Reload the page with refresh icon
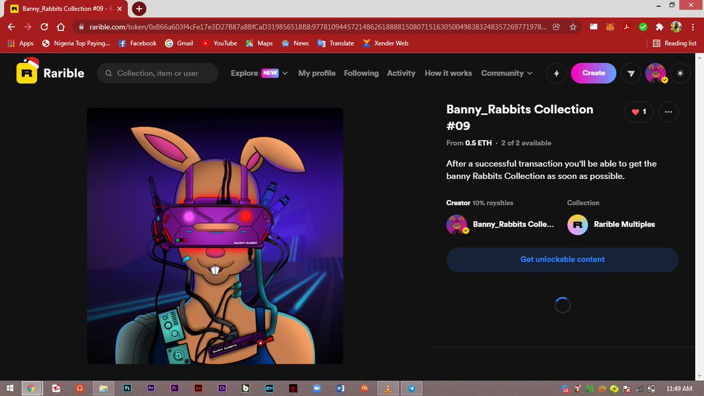Viewport: 704px width, 396px height. tap(44, 27)
